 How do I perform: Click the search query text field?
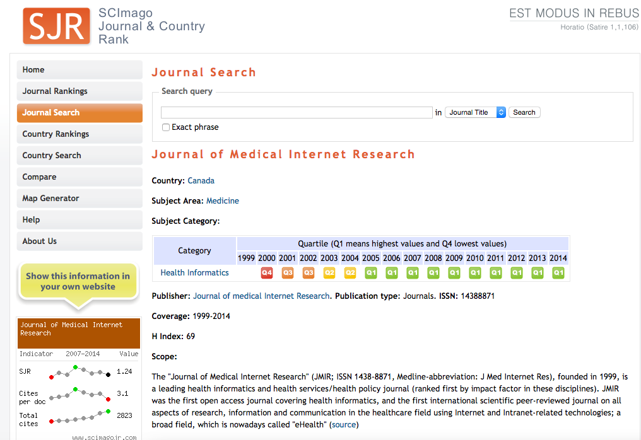pyautogui.click(x=297, y=113)
